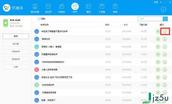Play the 可爱童声短信铃声 ringtone
172x104 pixels.
[x=158, y=54]
